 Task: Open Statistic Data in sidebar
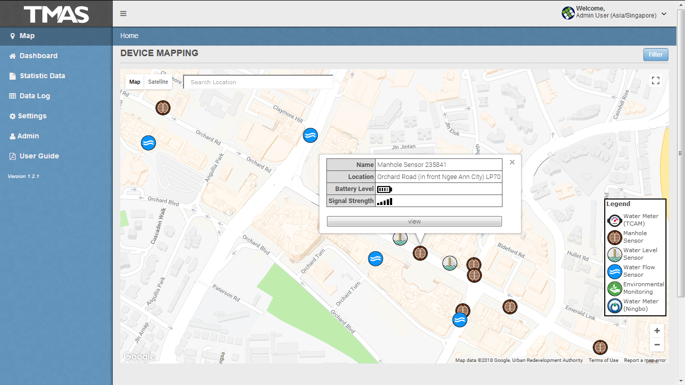[42, 76]
